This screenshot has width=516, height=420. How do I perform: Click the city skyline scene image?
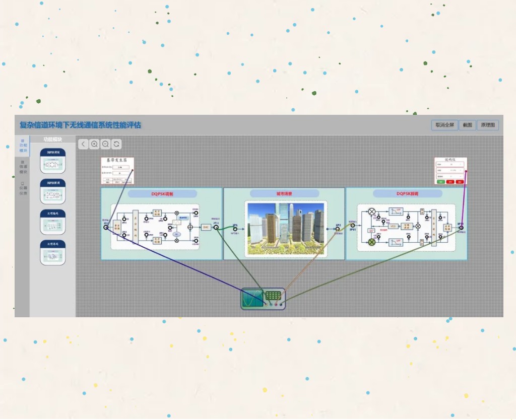(286, 228)
